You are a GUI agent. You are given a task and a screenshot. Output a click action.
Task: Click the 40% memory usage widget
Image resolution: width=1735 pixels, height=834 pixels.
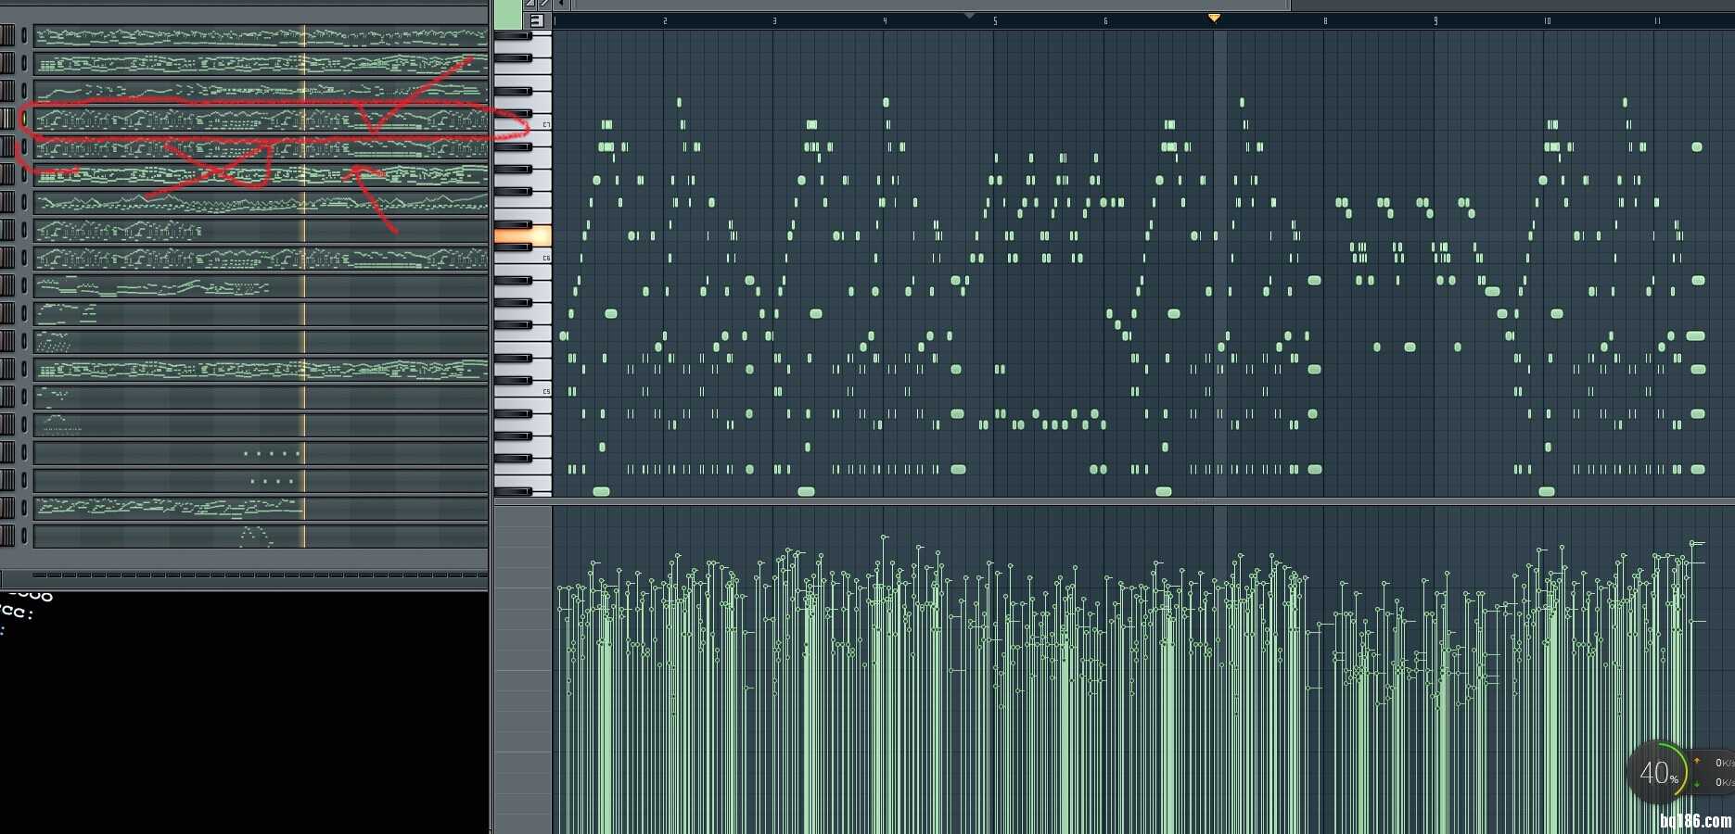click(1658, 772)
